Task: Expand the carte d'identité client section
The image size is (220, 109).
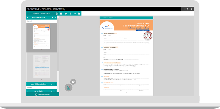Action: pos(27,84)
